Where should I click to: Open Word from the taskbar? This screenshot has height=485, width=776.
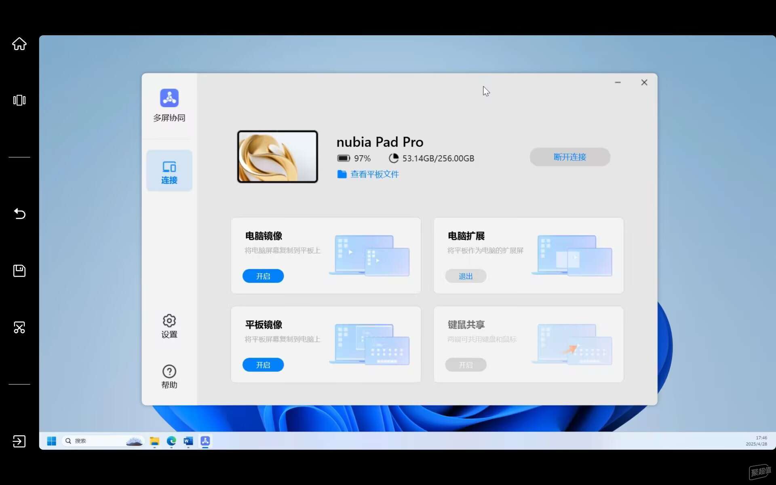tap(188, 441)
